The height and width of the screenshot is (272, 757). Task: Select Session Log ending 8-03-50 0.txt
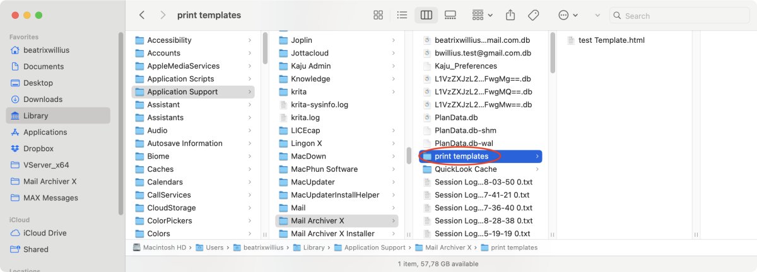(x=481, y=182)
